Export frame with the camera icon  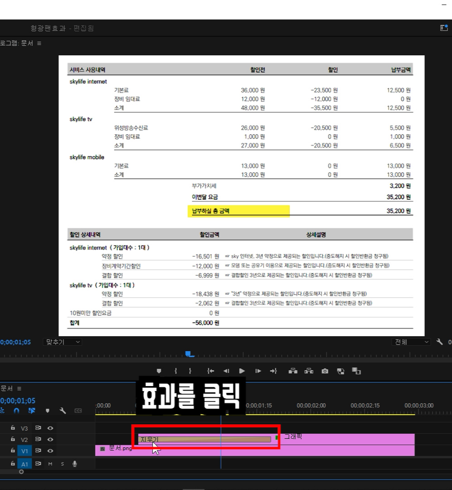pos(325,371)
